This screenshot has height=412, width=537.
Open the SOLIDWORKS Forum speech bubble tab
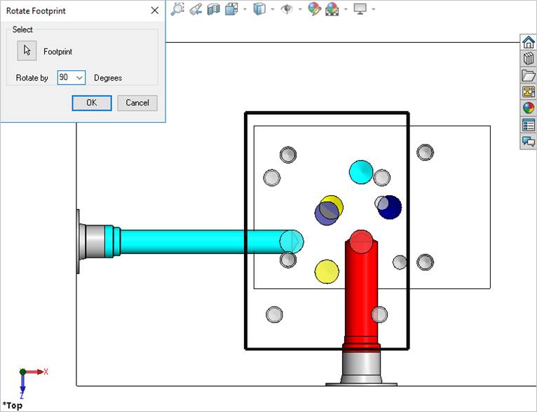tap(529, 141)
